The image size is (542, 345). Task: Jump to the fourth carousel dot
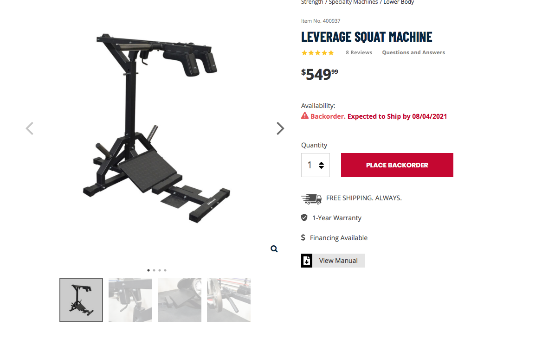point(165,270)
